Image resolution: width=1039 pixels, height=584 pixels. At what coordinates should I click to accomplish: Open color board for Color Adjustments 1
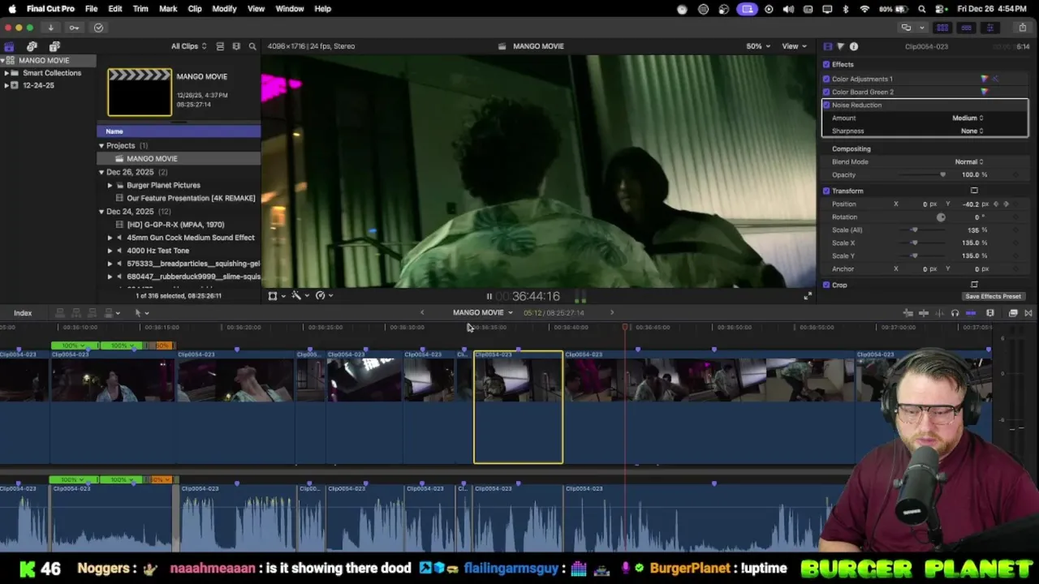tap(985, 79)
